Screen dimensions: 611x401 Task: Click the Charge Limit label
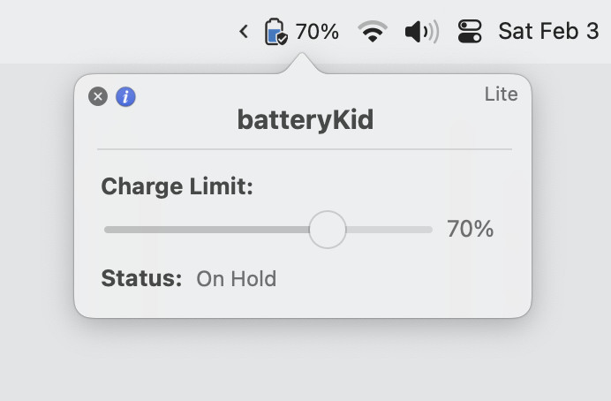(x=177, y=186)
